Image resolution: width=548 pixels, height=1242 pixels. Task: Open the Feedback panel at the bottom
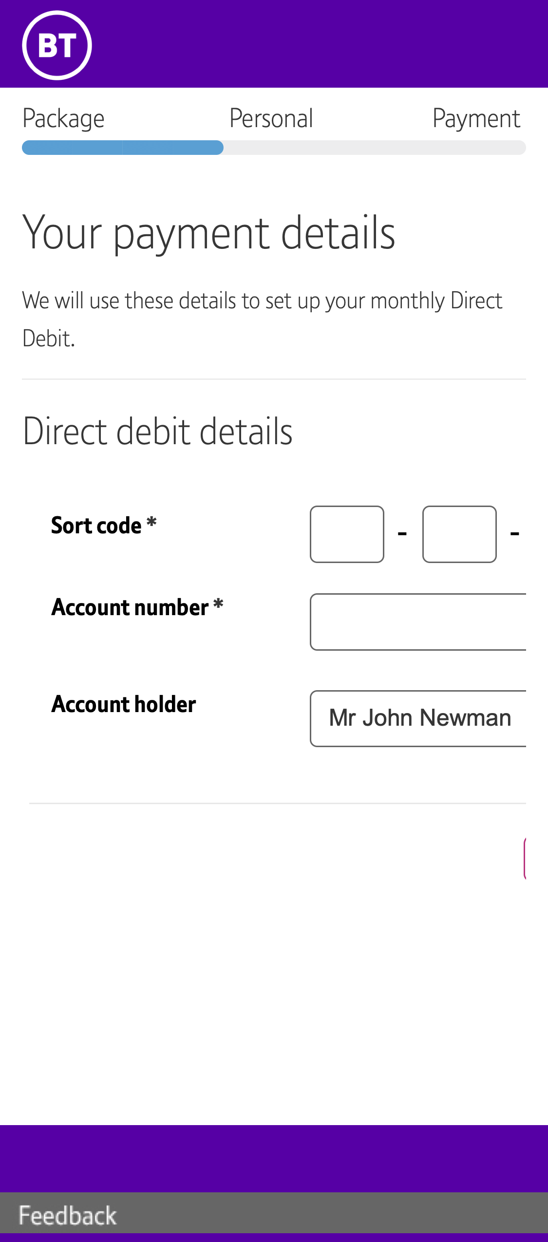pos(67,1214)
